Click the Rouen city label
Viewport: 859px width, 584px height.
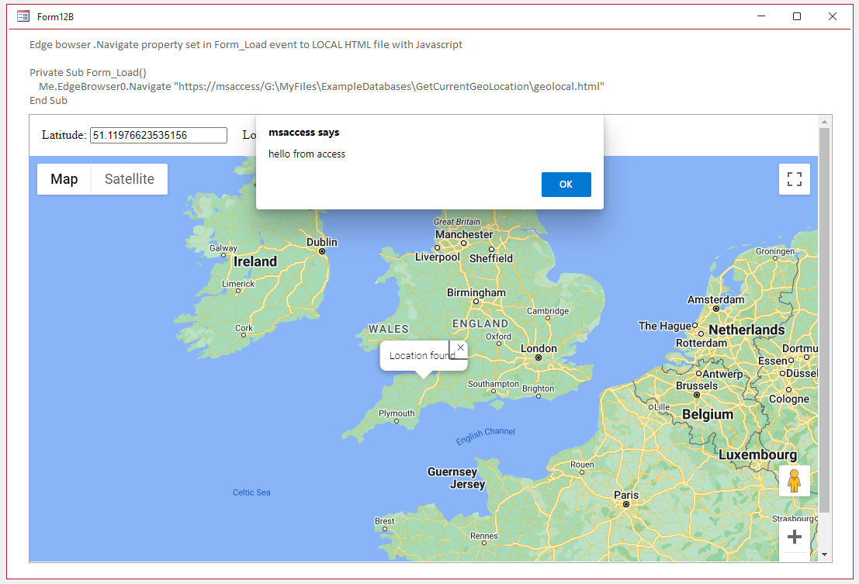[582, 465]
